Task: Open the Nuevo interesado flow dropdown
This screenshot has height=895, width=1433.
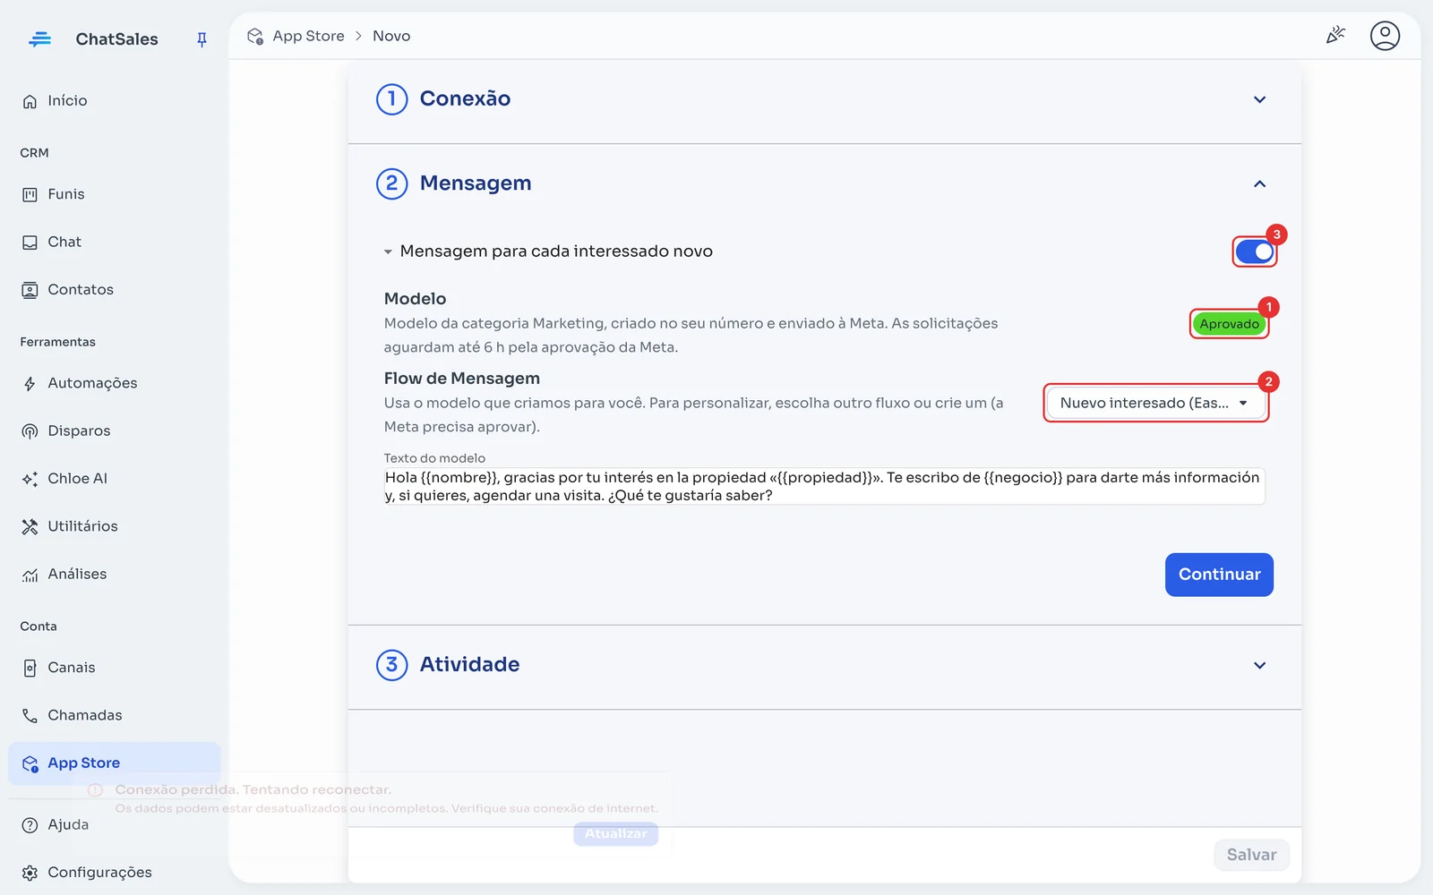Action: (x=1156, y=403)
